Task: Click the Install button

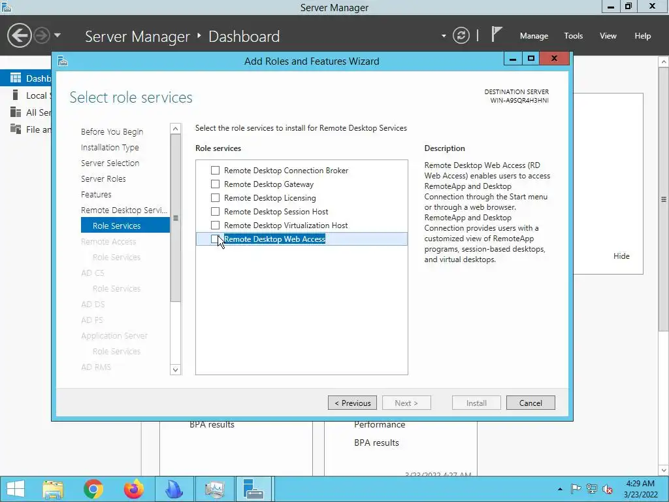Action: tap(476, 403)
